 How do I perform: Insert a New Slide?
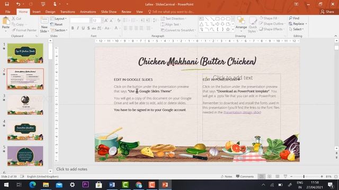point(44,25)
